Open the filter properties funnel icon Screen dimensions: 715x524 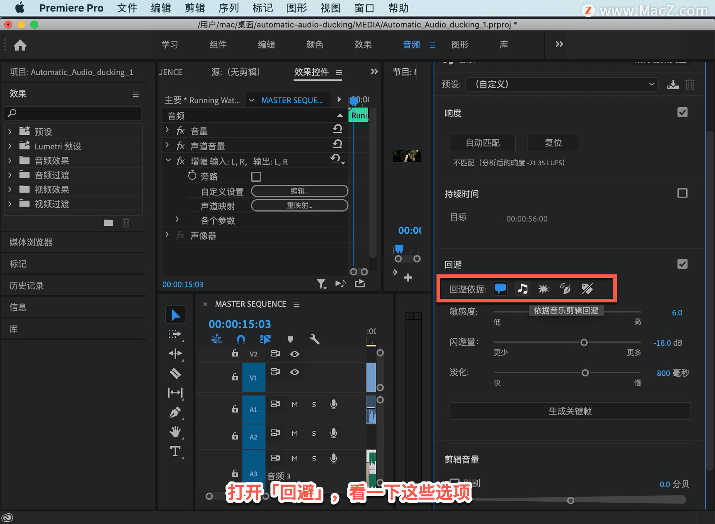(x=321, y=284)
